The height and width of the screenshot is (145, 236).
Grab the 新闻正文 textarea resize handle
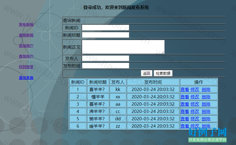163,52
